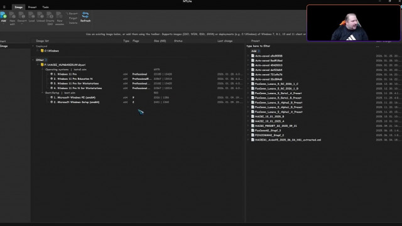
Task: Switch to the Image ribbon tab
Action: pyautogui.click(x=18, y=7)
